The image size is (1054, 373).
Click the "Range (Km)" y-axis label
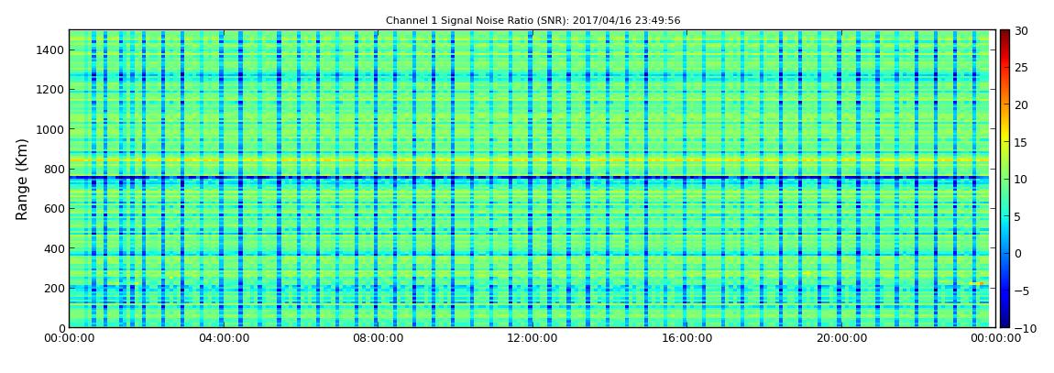(x=22, y=178)
